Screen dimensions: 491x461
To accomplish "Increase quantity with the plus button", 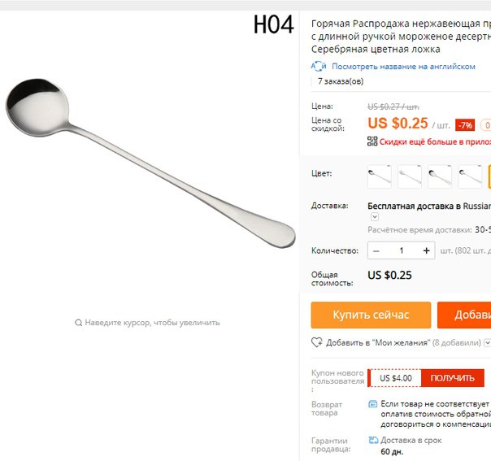I will click(426, 250).
